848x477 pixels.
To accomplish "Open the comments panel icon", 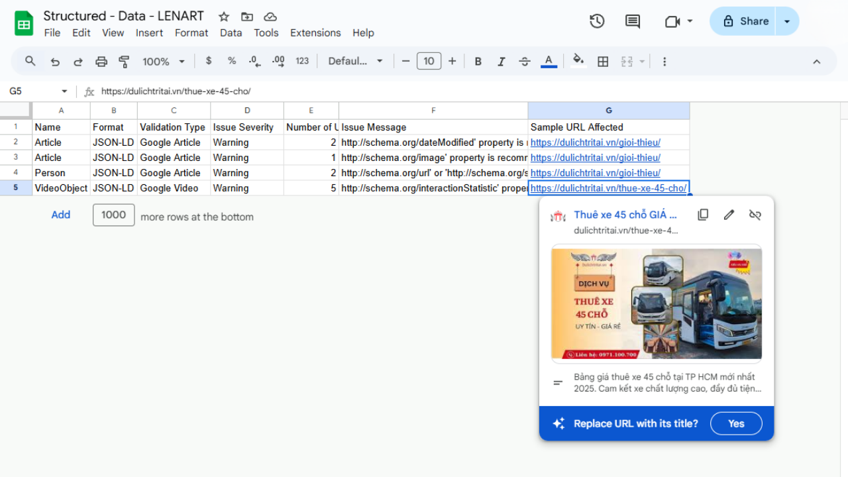I will pyautogui.click(x=633, y=21).
